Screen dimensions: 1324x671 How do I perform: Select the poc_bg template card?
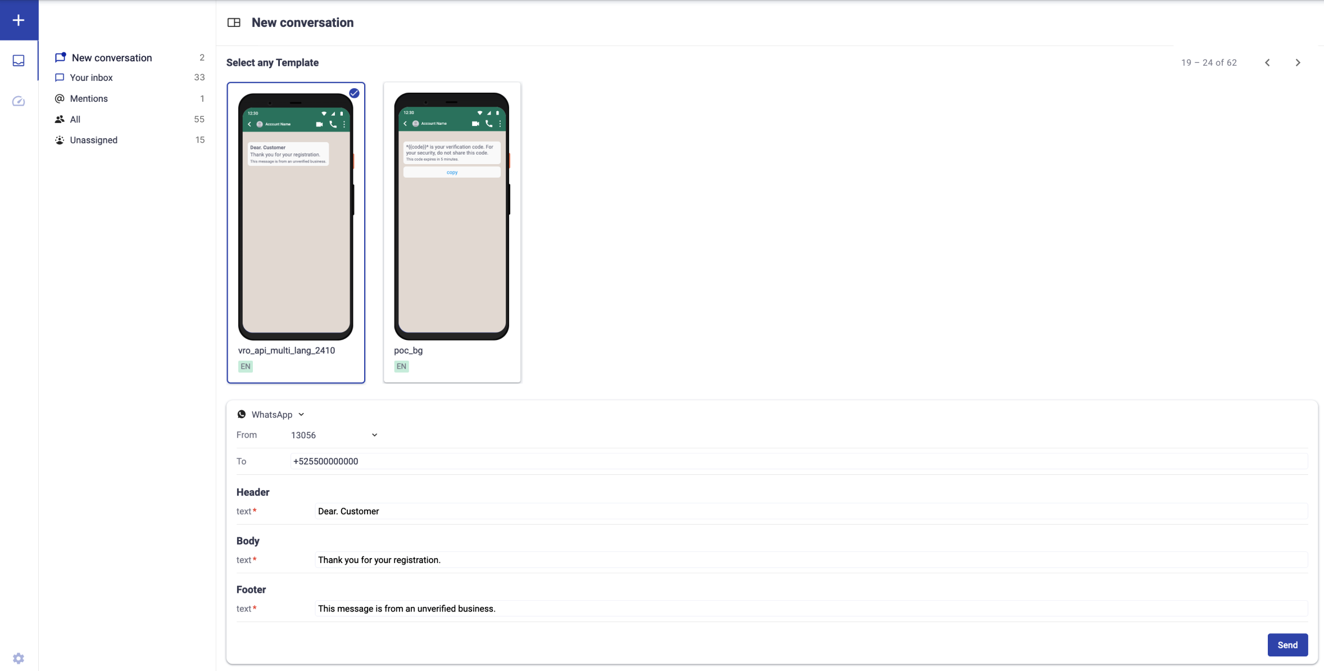point(451,232)
